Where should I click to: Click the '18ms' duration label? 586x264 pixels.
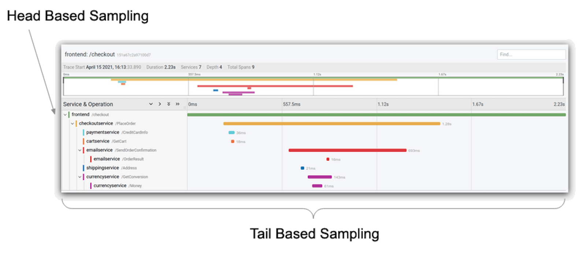(x=241, y=142)
